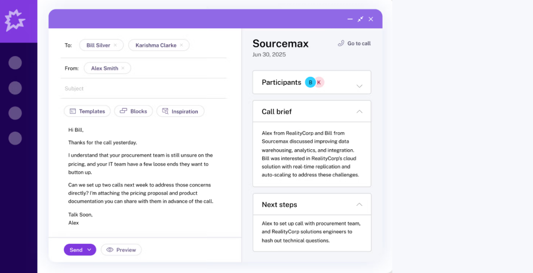Remove Alex Smith from the From field
The width and height of the screenshot is (533, 273).
123,68
